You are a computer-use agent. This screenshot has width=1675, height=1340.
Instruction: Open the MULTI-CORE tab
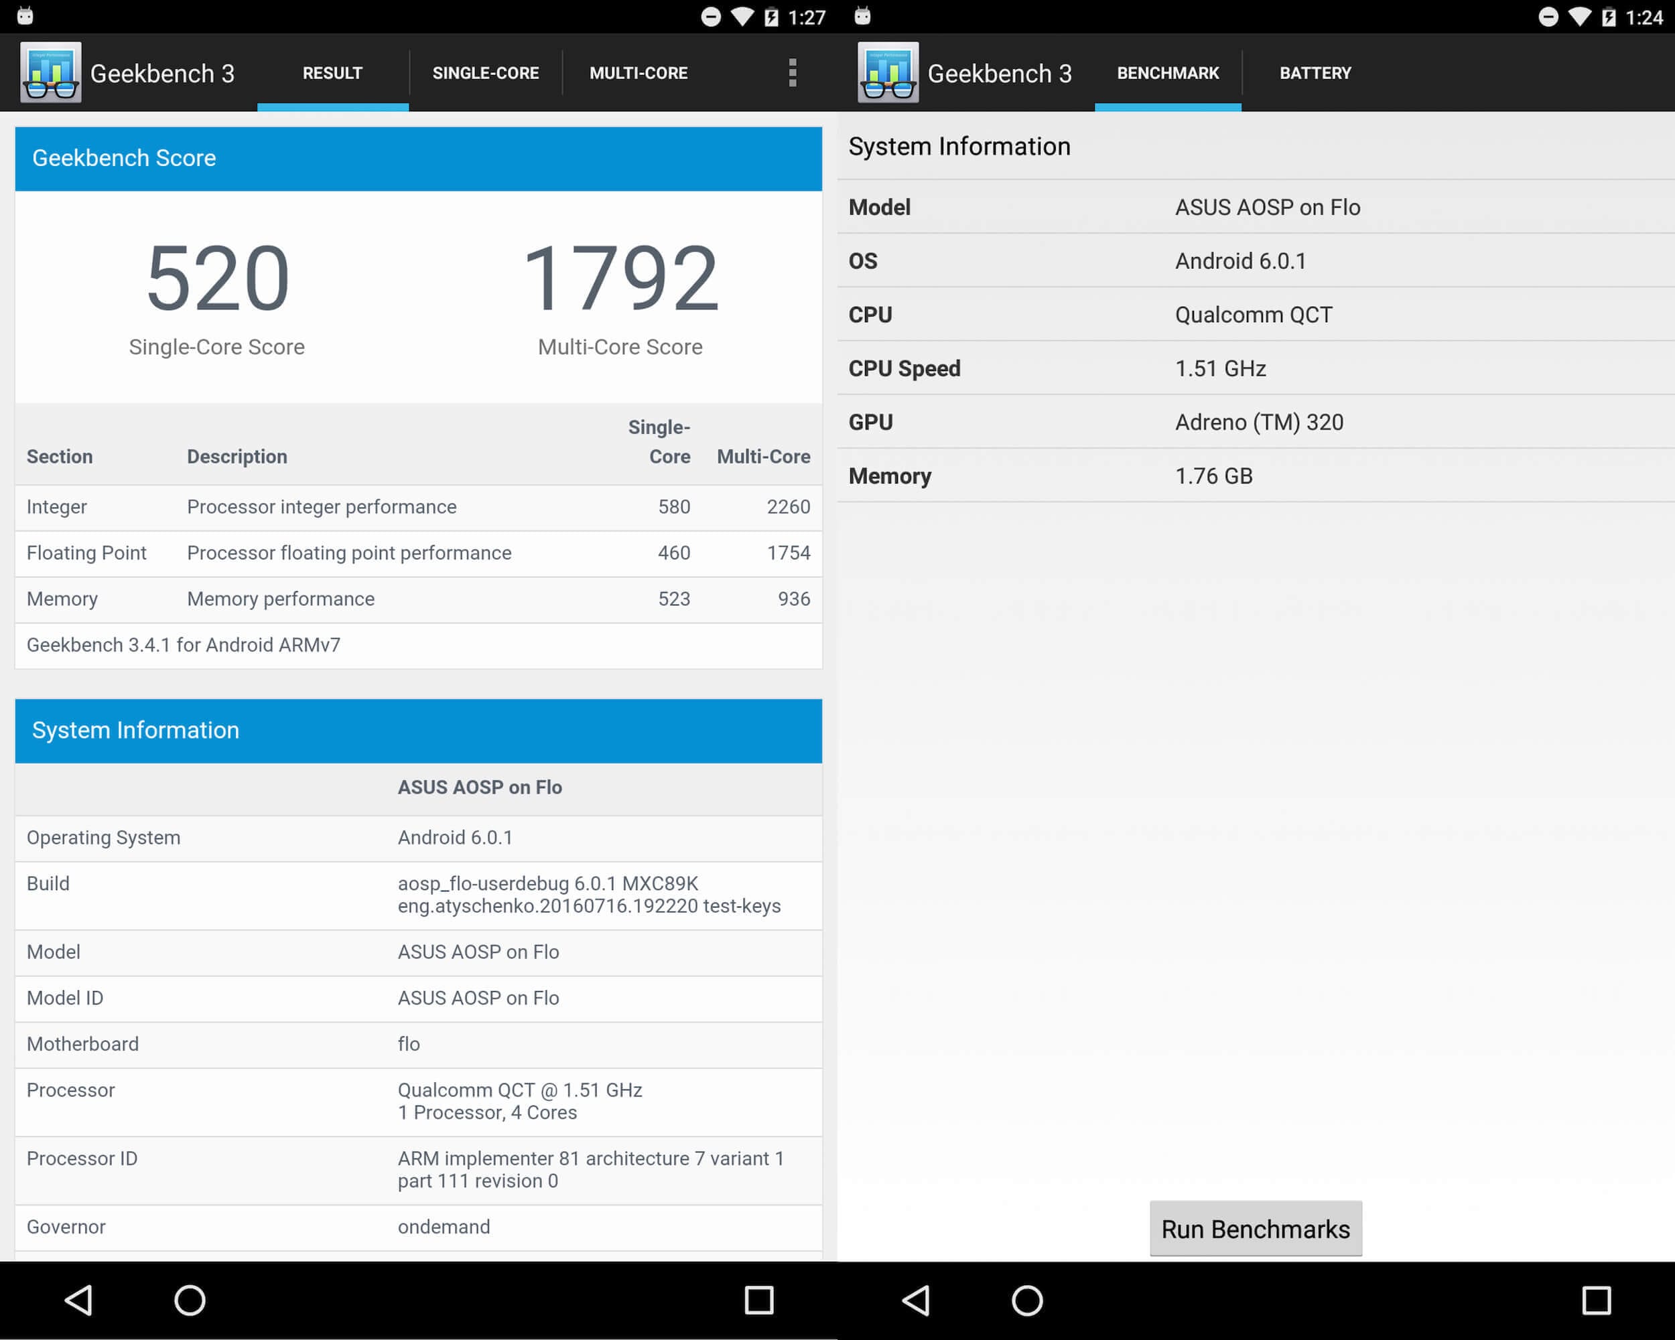(639, 73)
